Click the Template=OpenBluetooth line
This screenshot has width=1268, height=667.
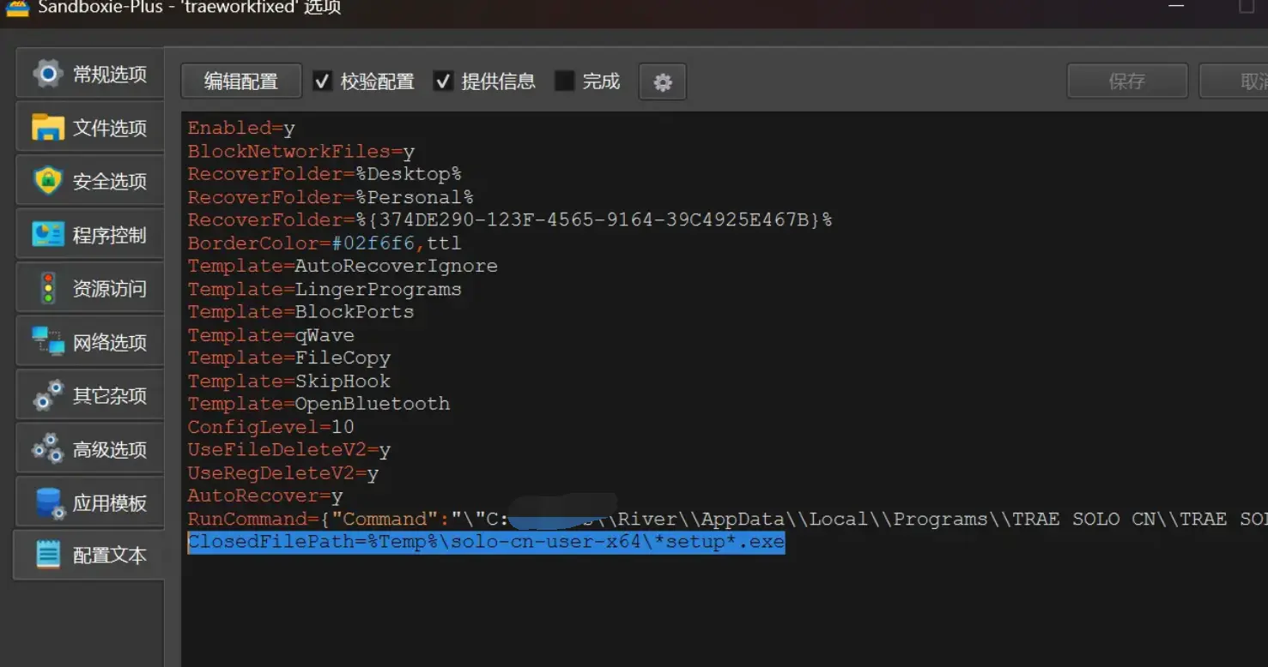[x=319, y=404]
